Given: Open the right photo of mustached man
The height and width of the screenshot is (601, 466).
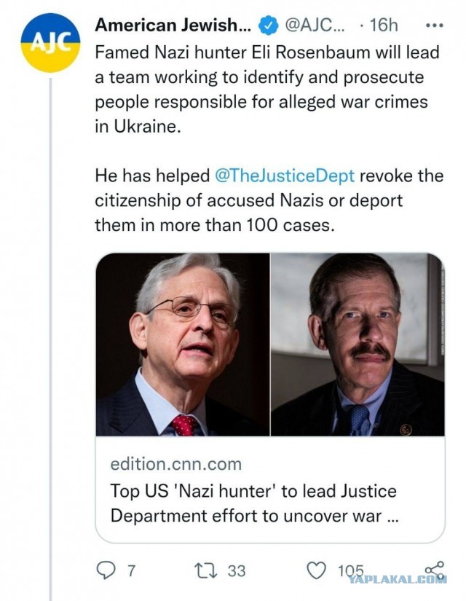Looking at the screenshot, I should pyautogui.click(x=357, y=345).
